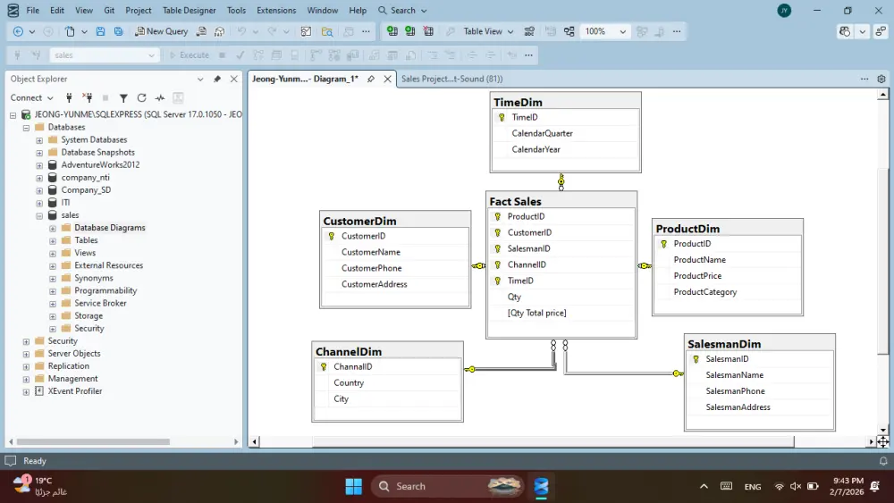Expand the Database Diagrams folder
This screenshot has height=503, width=894.
53,228
